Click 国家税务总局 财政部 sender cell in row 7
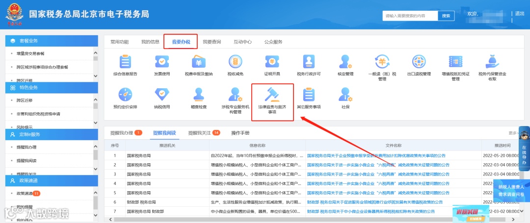The image size is (530, 223). (167, 212)
